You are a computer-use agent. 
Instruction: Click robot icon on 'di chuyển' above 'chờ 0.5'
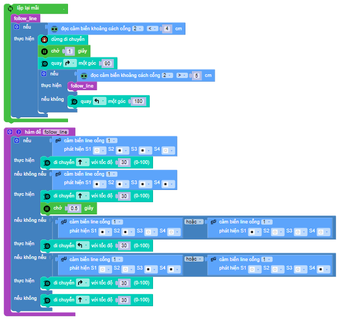[47, 196]
